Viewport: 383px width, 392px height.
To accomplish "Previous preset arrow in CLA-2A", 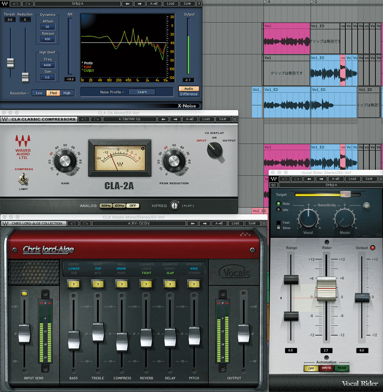I will [164, 119].
